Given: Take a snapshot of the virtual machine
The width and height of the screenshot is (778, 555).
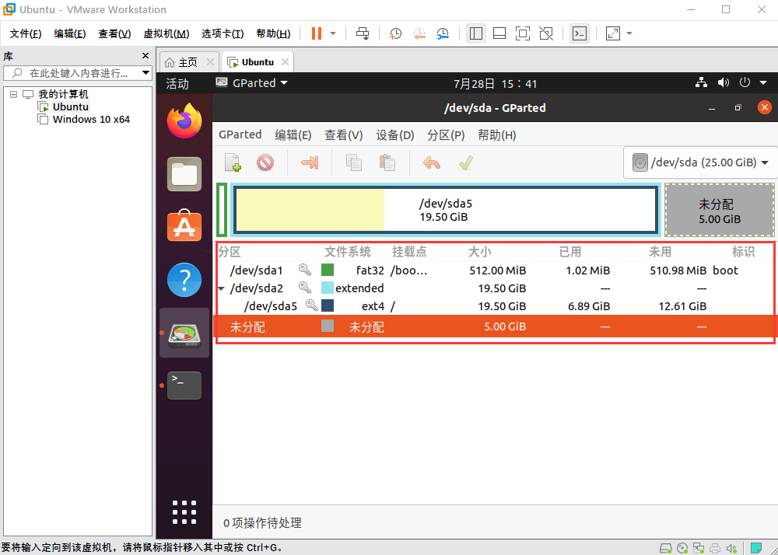Looking at the screenshot, I should [395, 33].
